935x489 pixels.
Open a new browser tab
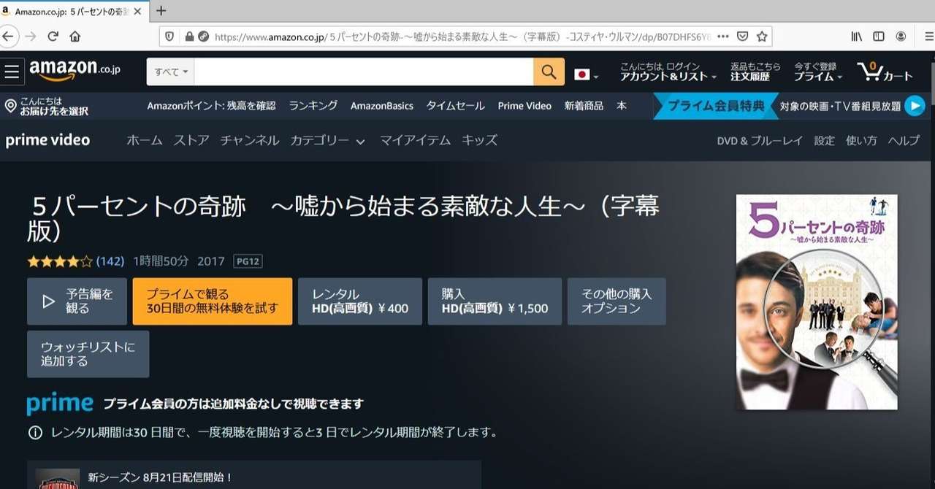(161, 11)
